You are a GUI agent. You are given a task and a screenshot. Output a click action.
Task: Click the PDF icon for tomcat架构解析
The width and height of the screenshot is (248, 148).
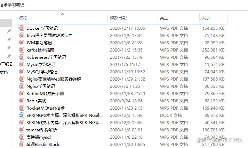[22, 130]
